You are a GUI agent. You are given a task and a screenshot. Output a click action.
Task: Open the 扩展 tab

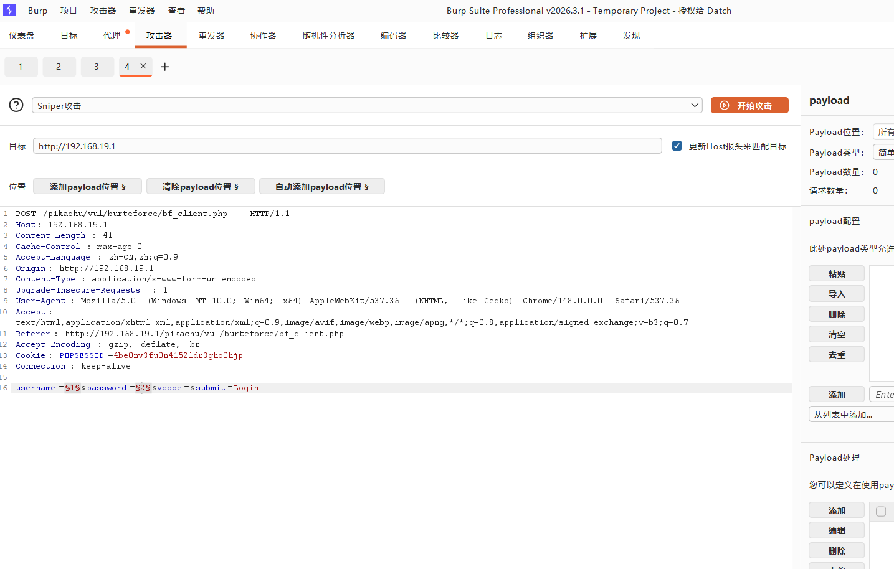coord(588,35)
